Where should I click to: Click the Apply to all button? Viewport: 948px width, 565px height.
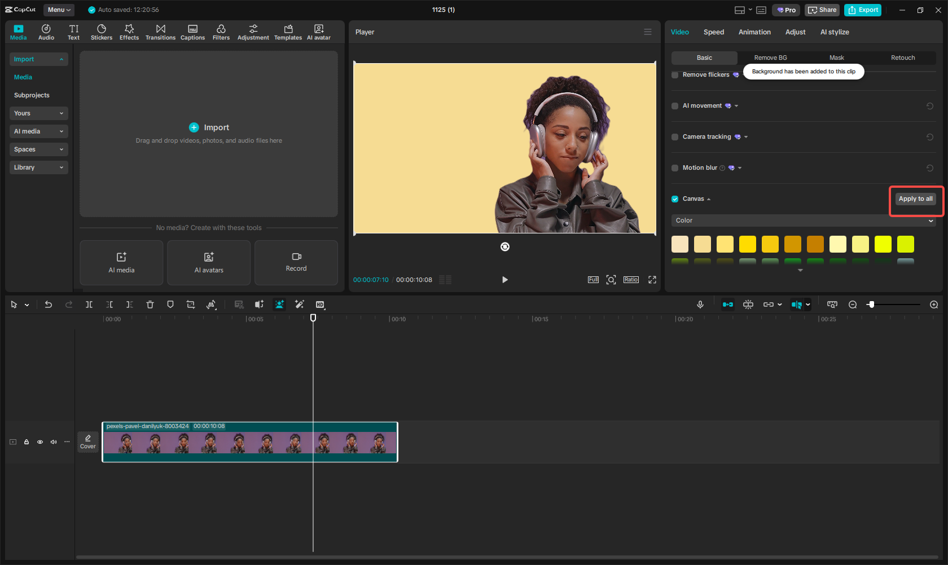pos(915,199)
